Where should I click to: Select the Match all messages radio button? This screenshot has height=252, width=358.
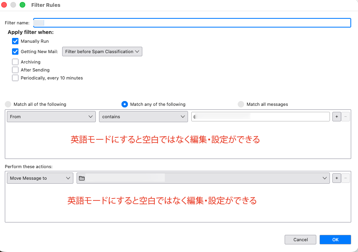pos(241,104)
